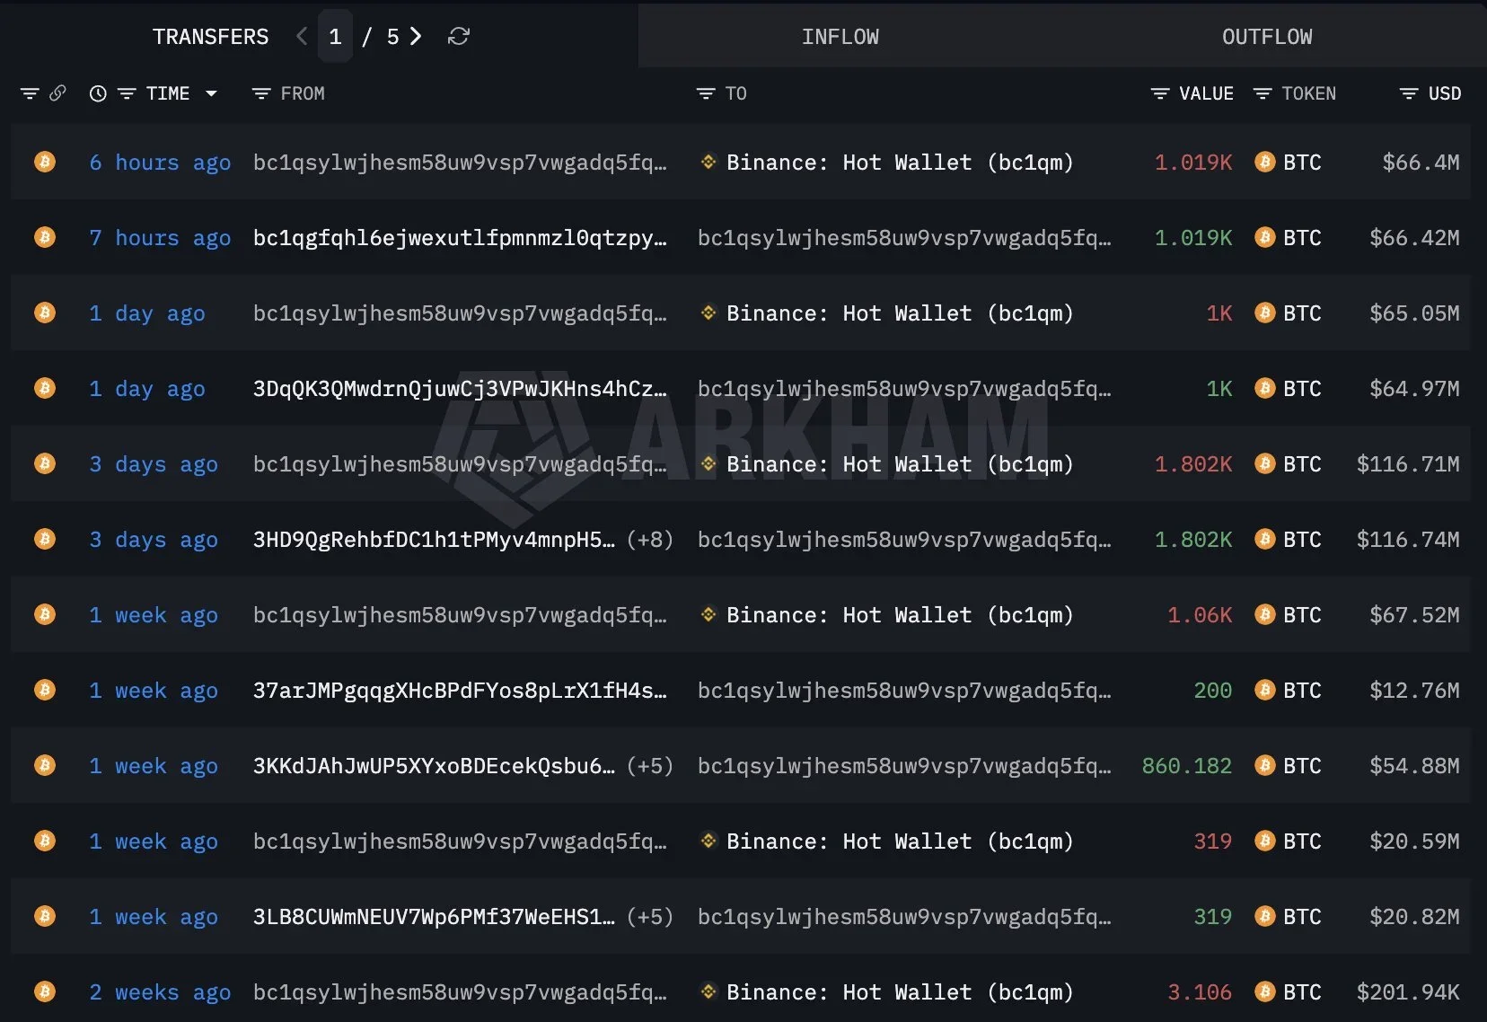Viewport: 1487px width, 1022px height.
Task: Open Binance Hot Wallet in $201.94K row
Action: [900, 992]
